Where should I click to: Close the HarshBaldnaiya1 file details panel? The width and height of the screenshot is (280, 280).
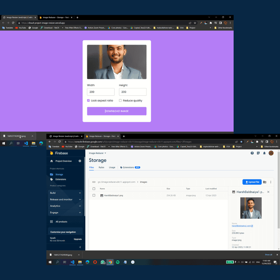tap(268, 192)
